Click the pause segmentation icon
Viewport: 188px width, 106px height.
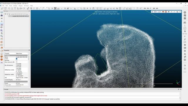[x=152, y=12]
